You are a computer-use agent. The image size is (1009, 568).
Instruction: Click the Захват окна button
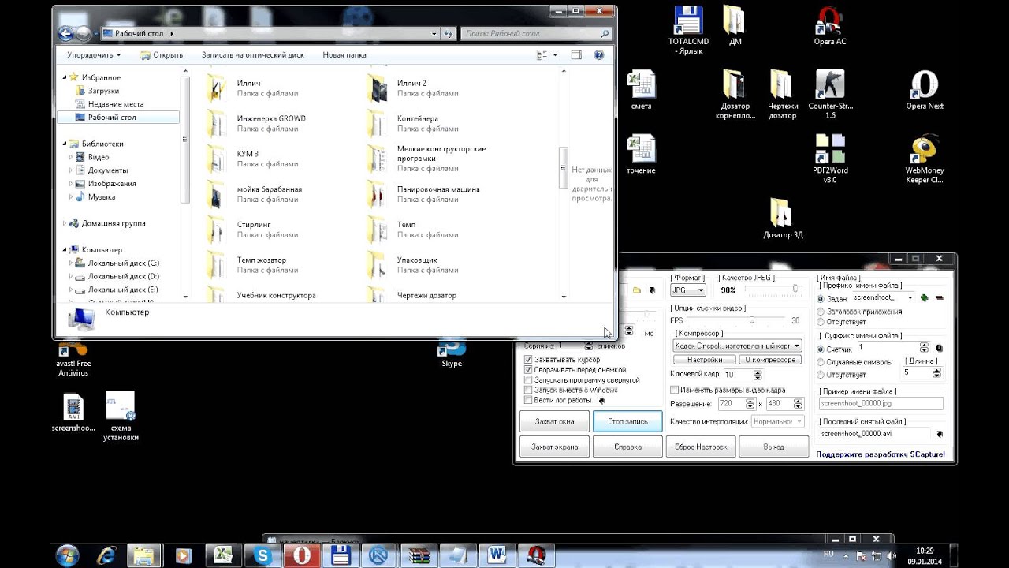tap(555, 421)
